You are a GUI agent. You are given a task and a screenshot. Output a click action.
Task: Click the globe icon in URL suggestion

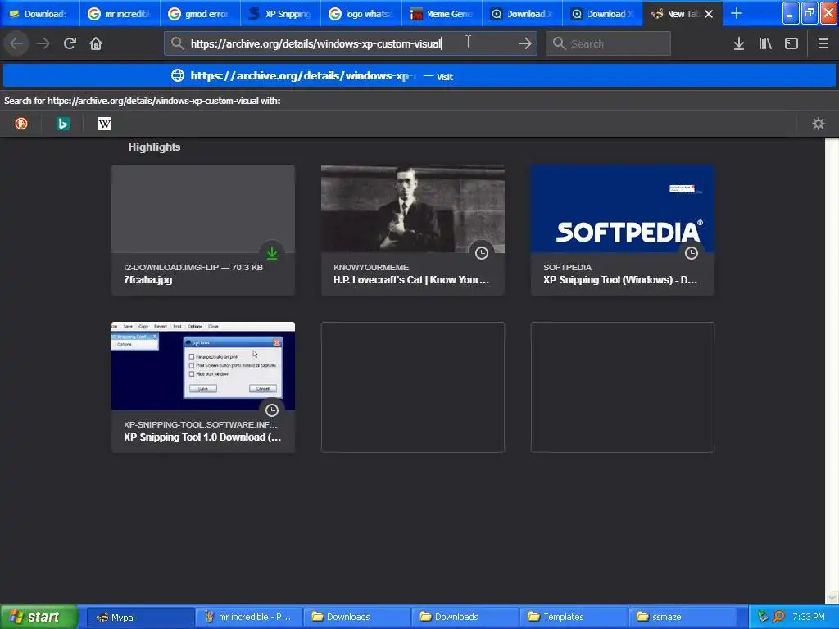click(x=178, y=75)
